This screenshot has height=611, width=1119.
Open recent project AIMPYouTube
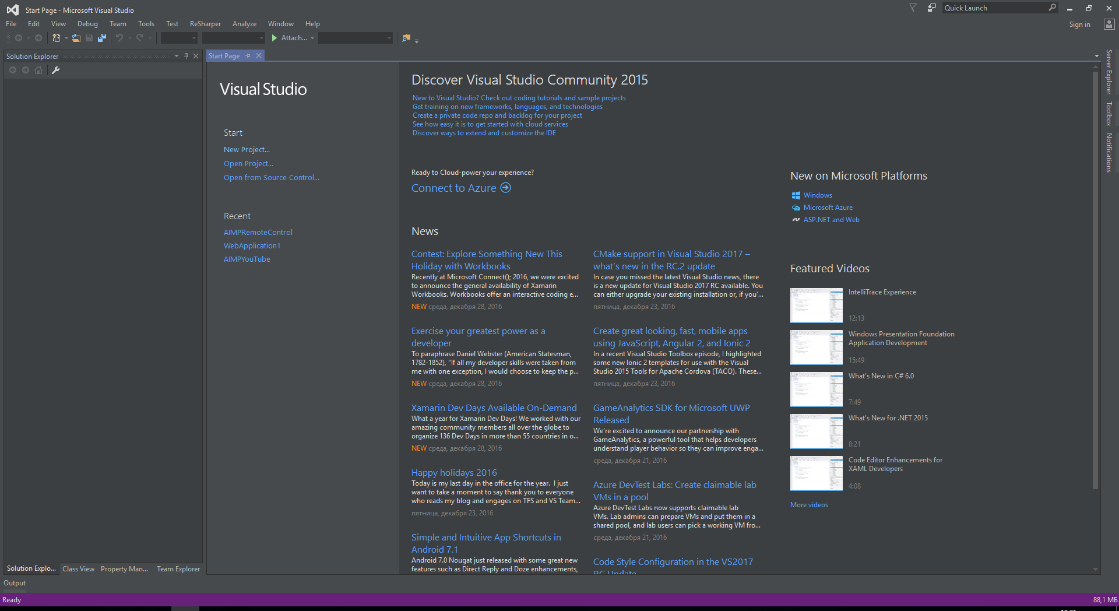[247, 259]
